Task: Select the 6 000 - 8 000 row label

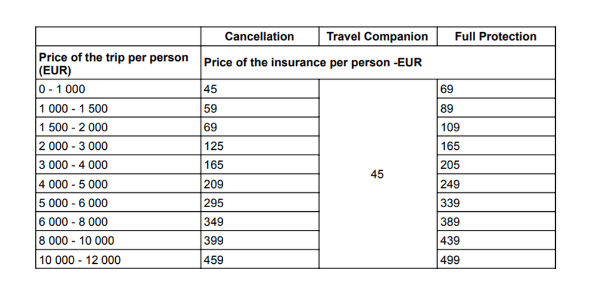Action: point(73,222)
